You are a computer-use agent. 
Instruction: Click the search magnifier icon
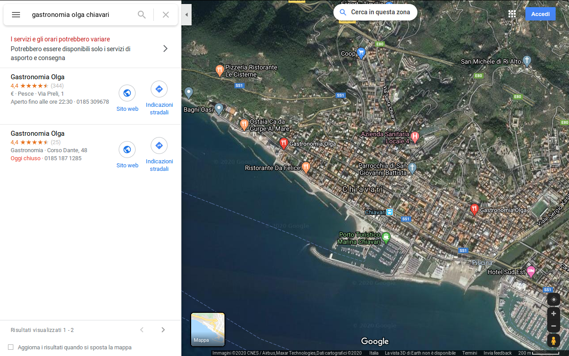(142, 15)
